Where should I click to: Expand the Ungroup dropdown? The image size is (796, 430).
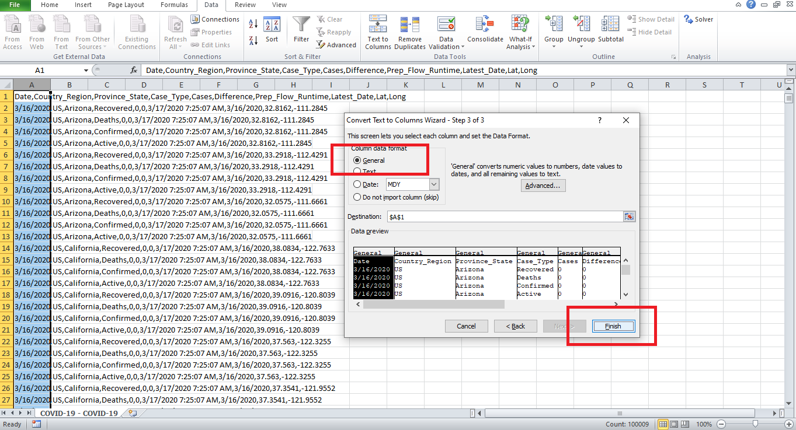click(581, 43)
